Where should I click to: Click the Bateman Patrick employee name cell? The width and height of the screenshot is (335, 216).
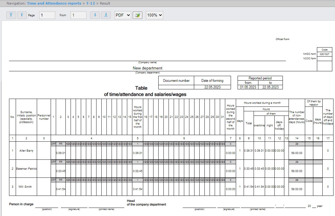(26, 168)
